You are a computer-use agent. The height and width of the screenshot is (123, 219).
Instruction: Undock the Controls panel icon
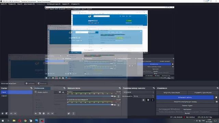tap(218, 88)
